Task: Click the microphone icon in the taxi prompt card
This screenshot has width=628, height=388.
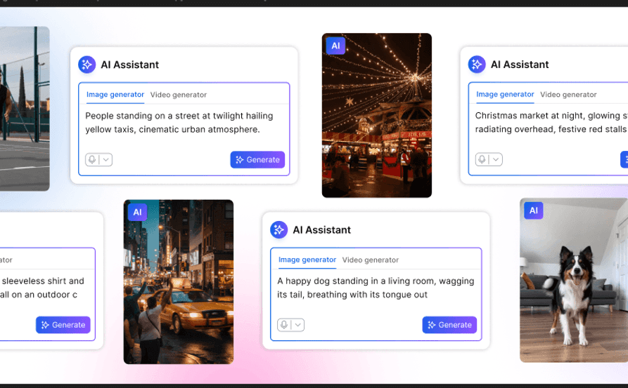Action: click(92, 159)
